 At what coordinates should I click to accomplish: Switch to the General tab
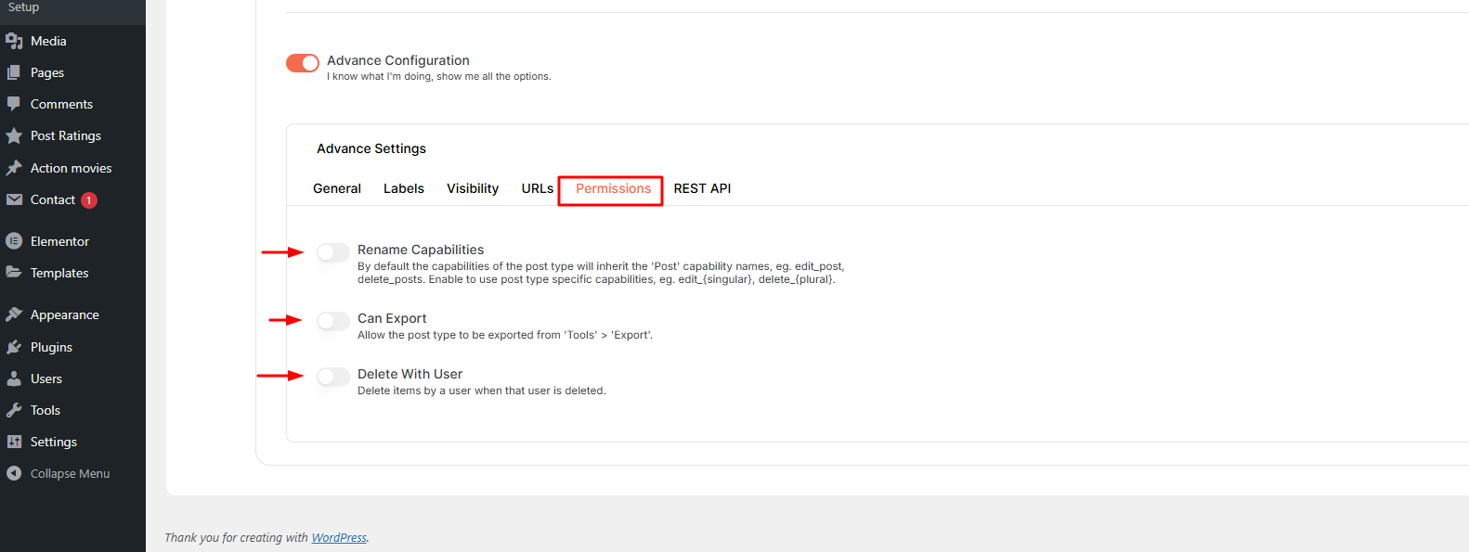[337, 188]
